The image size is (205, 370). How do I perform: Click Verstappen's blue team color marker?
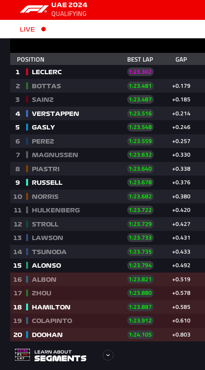pos(27,113)
